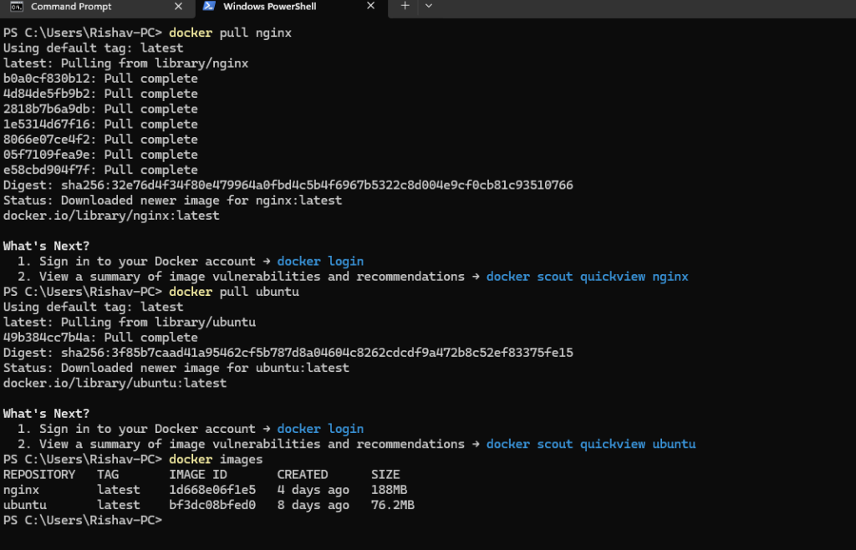Image resolution: width=856 pixels, height=550 pixels.
Task: Click the PowerShell tab icon
Action: coord(208,6)
